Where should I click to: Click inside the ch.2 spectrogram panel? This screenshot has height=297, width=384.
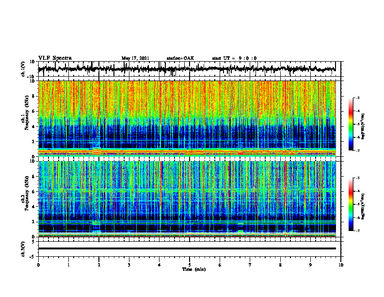click(x=187, y=199)
